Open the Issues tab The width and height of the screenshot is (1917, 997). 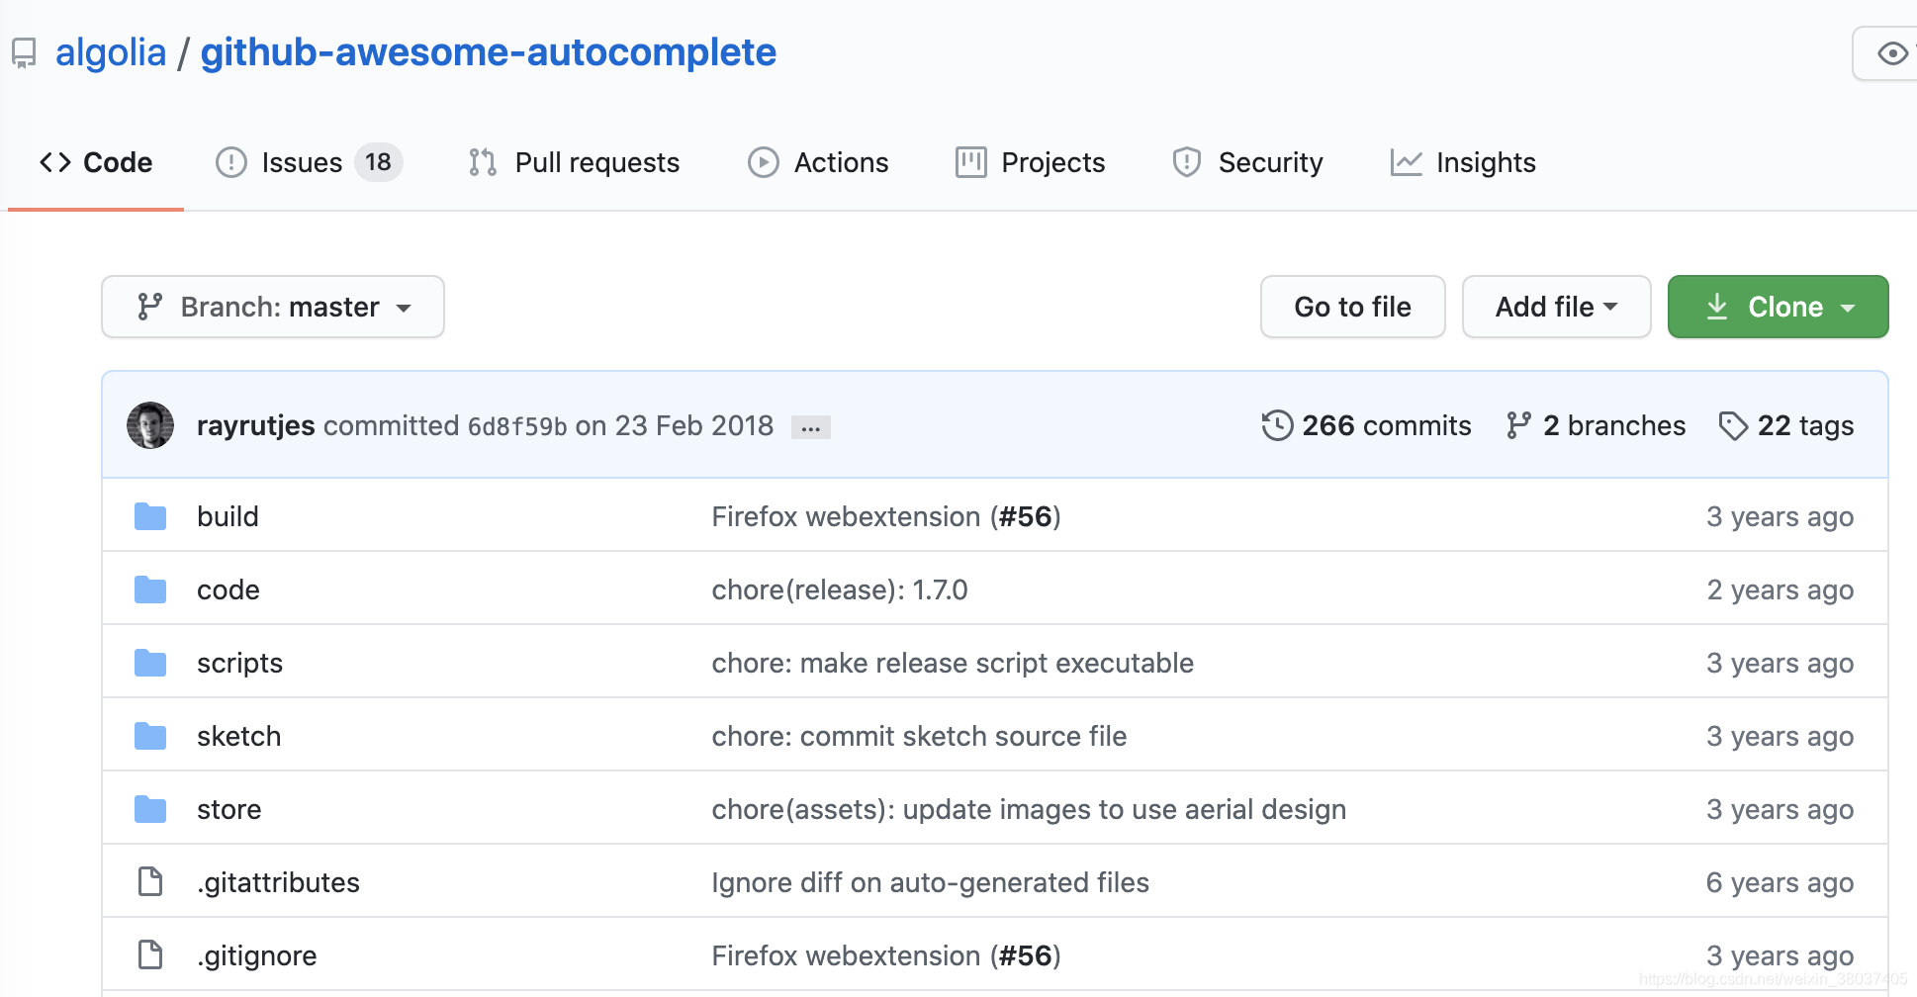pos(309,162)
